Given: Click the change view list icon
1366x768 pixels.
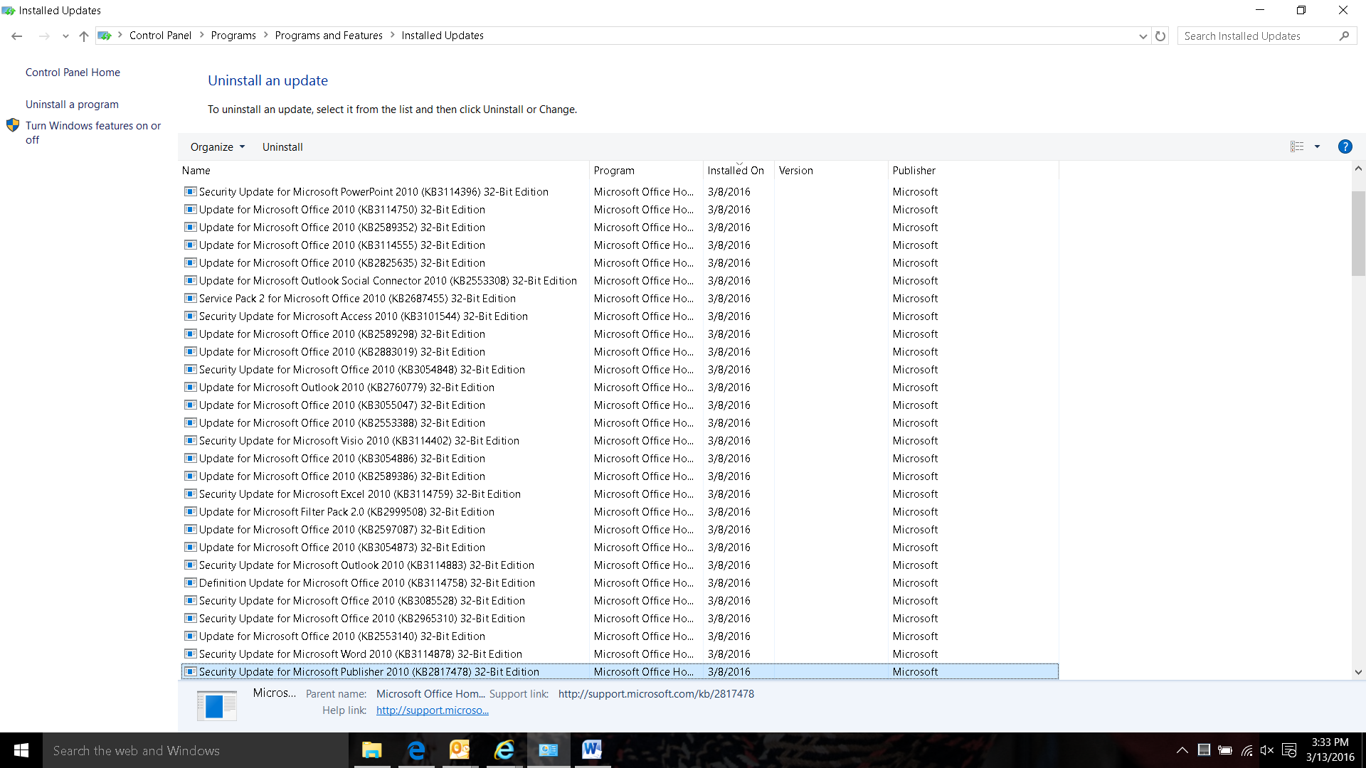Looking at the screenshot, I should point(1297,146).
